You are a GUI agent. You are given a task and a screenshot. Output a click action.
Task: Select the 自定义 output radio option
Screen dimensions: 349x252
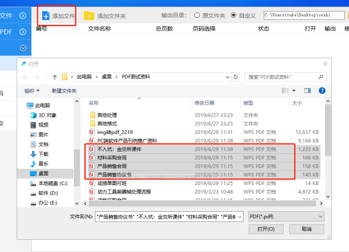(233, 15)
